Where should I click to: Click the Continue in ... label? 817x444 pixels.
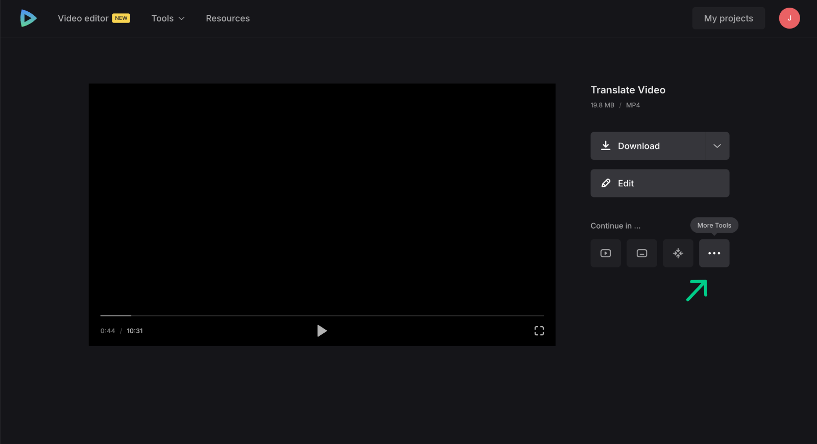[x=615, y=226]
